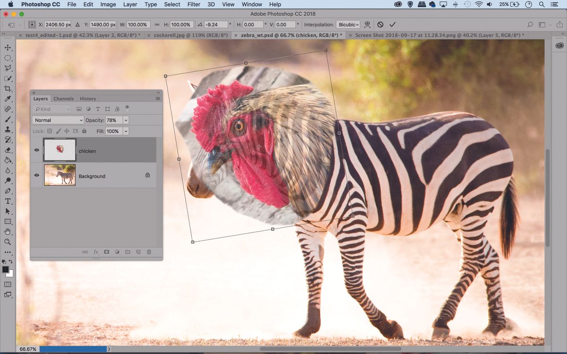The image size is (567, 354).
Task: Switch to the Channels tab
Action: pos(63,99)
